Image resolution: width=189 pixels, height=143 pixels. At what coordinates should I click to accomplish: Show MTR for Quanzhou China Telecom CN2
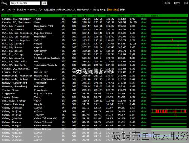click(x=144, y=119)
